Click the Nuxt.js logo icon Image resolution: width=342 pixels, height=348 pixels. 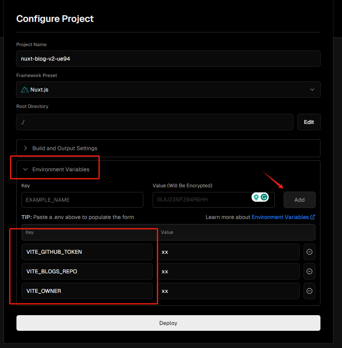(x=25, y=90)
